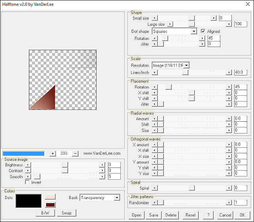Click the Randomizer value field

click(x=241, y=202)
